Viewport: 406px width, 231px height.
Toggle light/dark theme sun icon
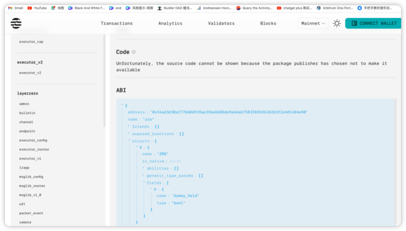[x=337, y=23]
